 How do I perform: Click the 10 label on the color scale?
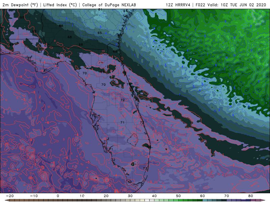(x=82, y=196)
